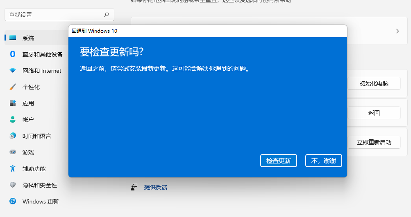Click the 检查更新 button in dialog

coord(278,161)
